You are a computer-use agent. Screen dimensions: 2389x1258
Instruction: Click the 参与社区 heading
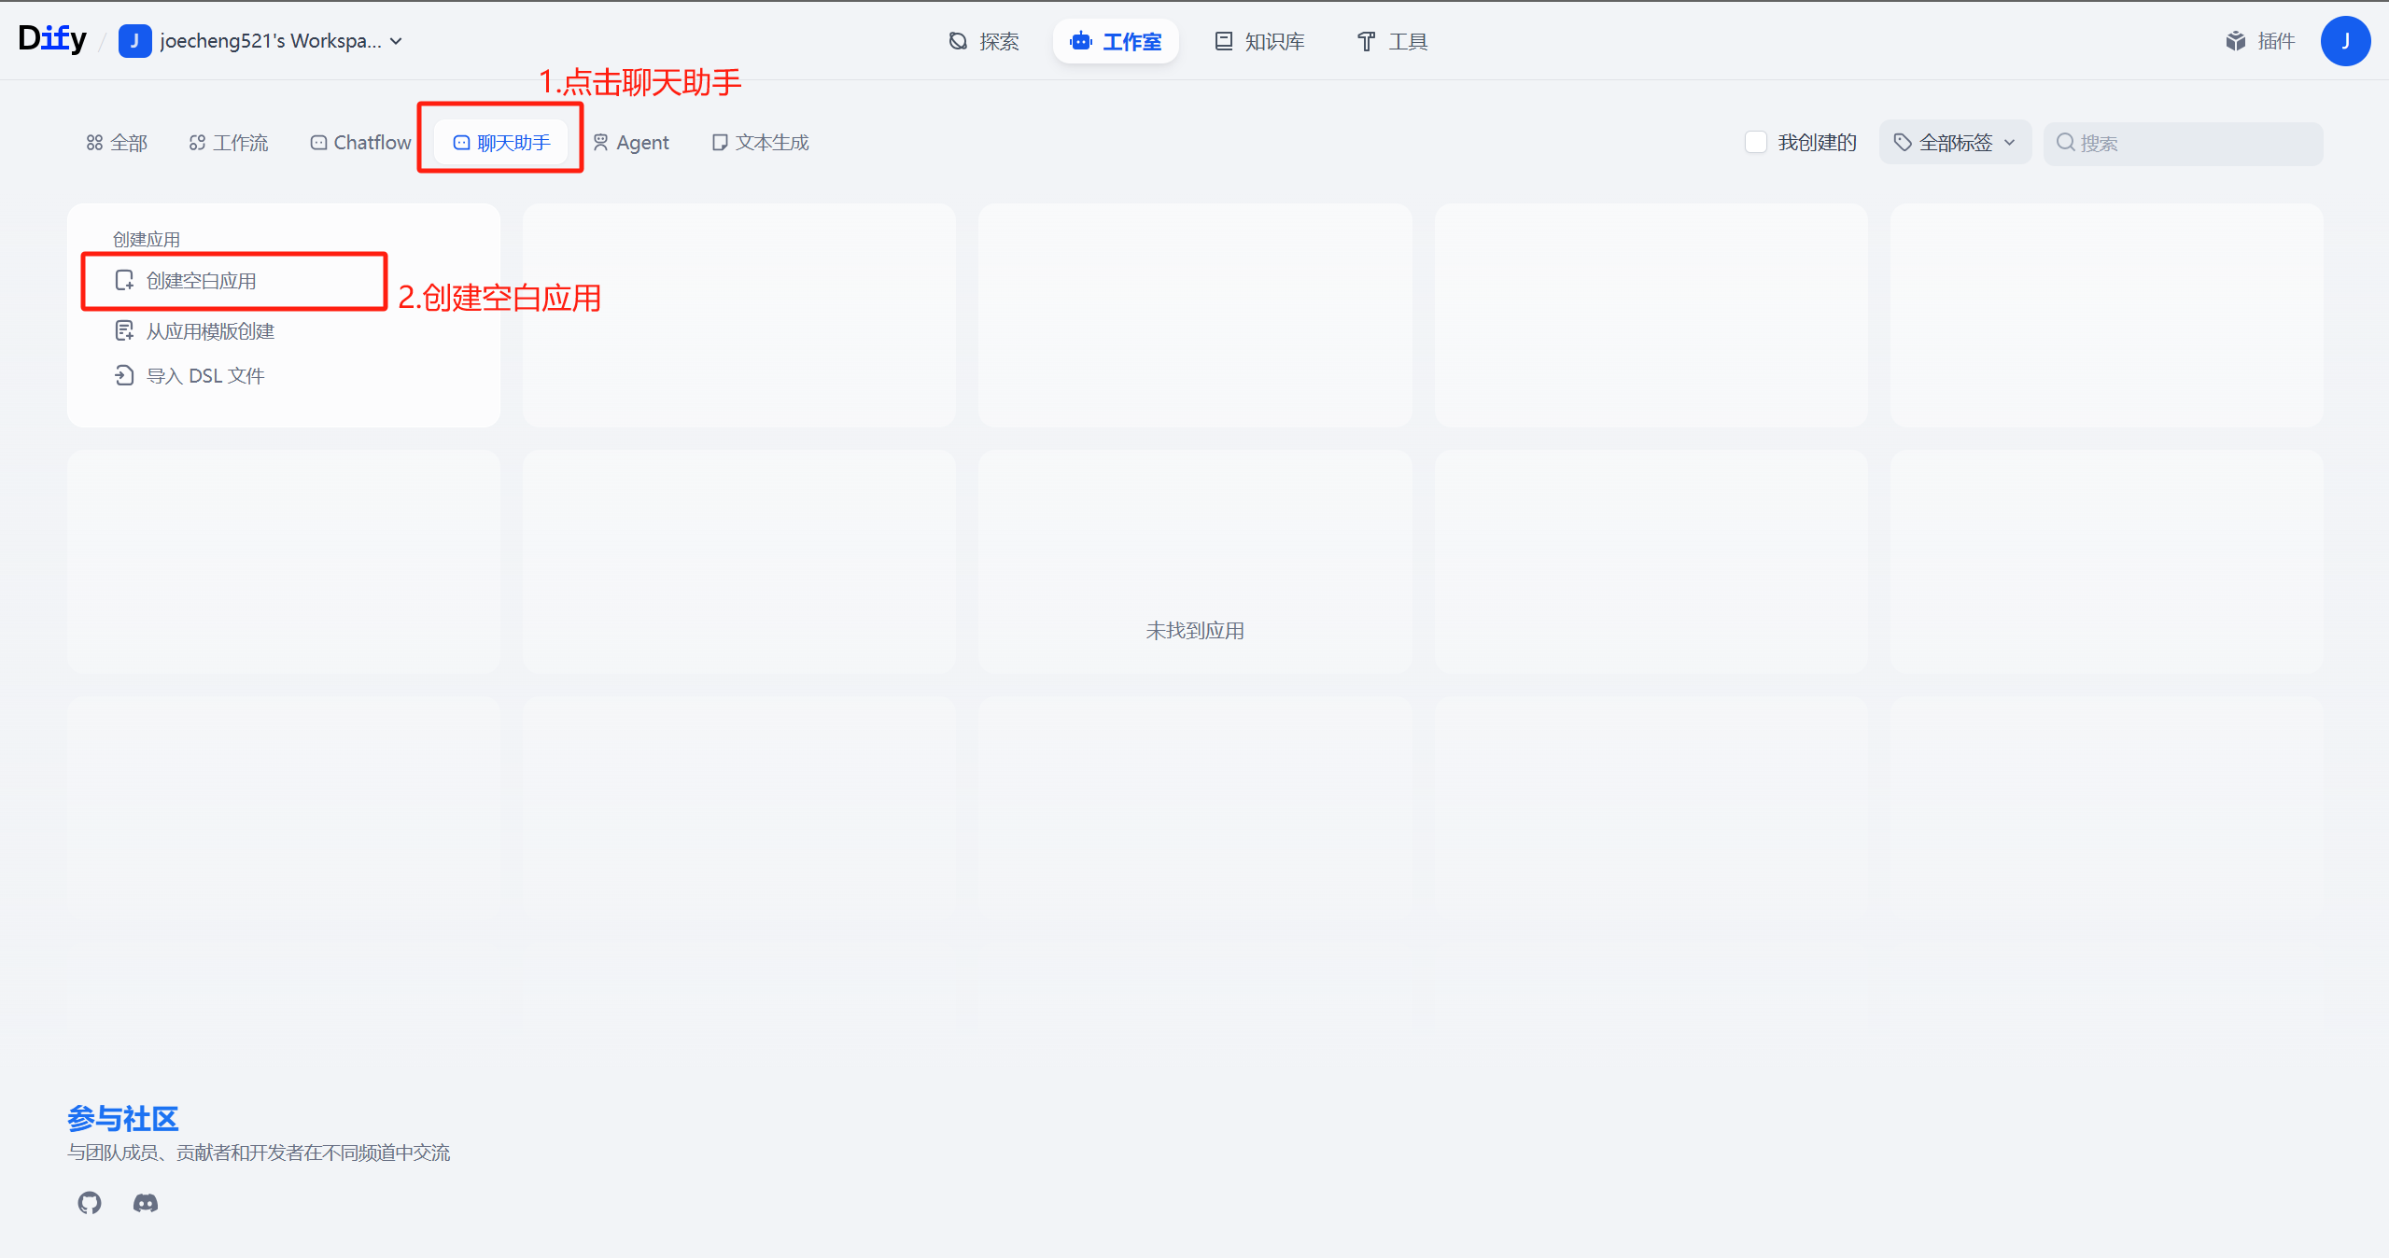pos(122,1118)
